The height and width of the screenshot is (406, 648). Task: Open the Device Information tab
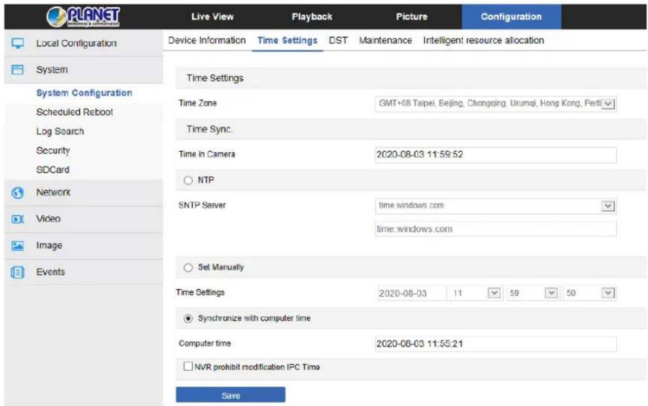point(206,40)
